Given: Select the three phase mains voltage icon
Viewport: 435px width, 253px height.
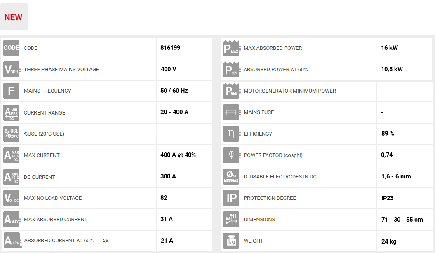Looking at the screenshot, I should (12, 70).
